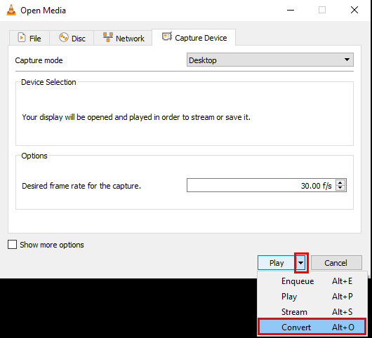Click the VLC cone icon in title bar
Screen dimensions: 372x338
(x=11, y=11)
